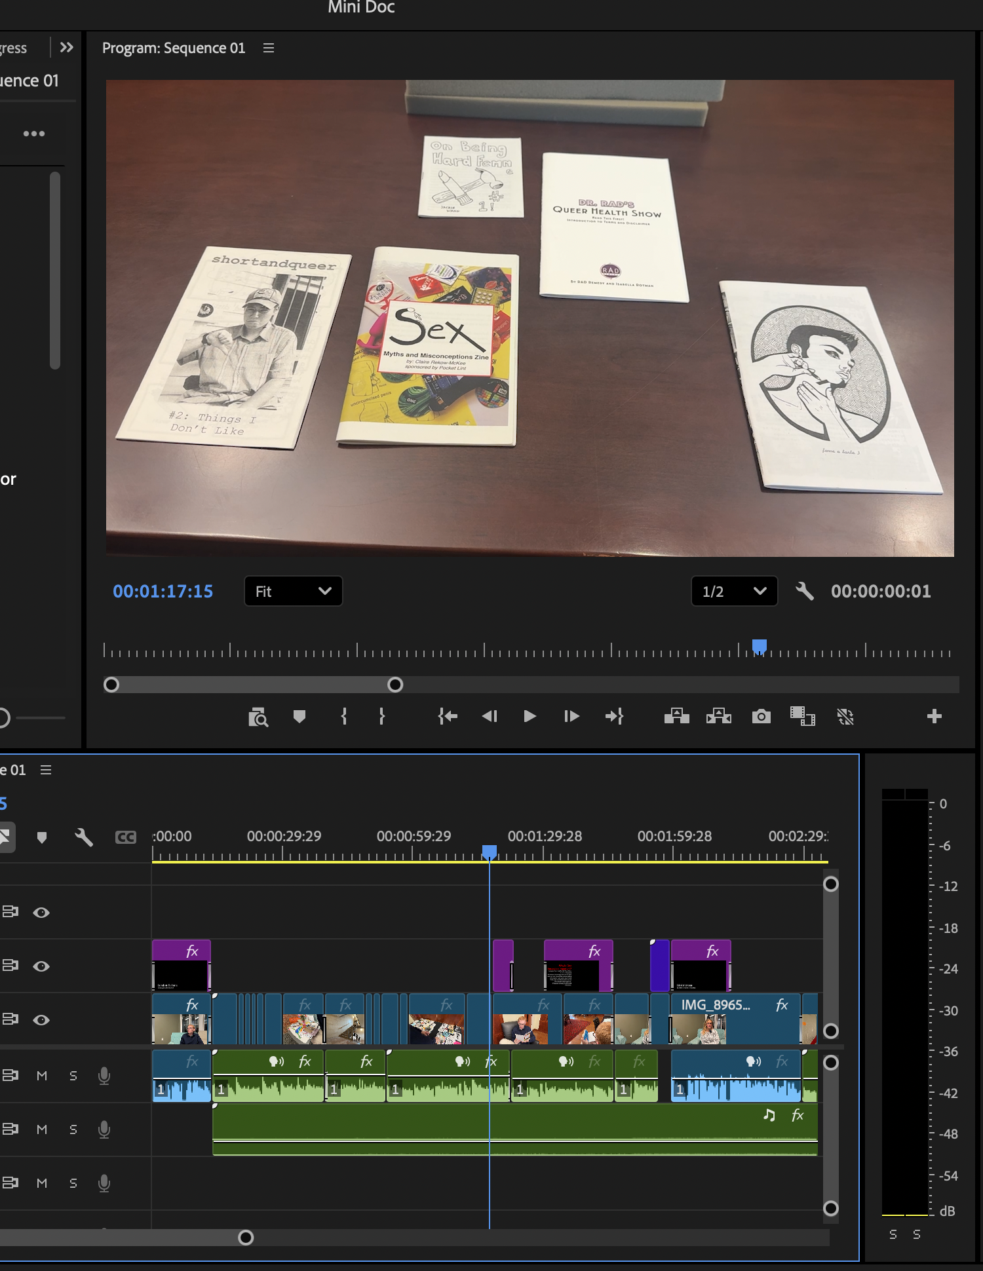Click the timeline horizontal zoom scrollbar
This screenshot has height=1271, width=983.
(126, 1238)
